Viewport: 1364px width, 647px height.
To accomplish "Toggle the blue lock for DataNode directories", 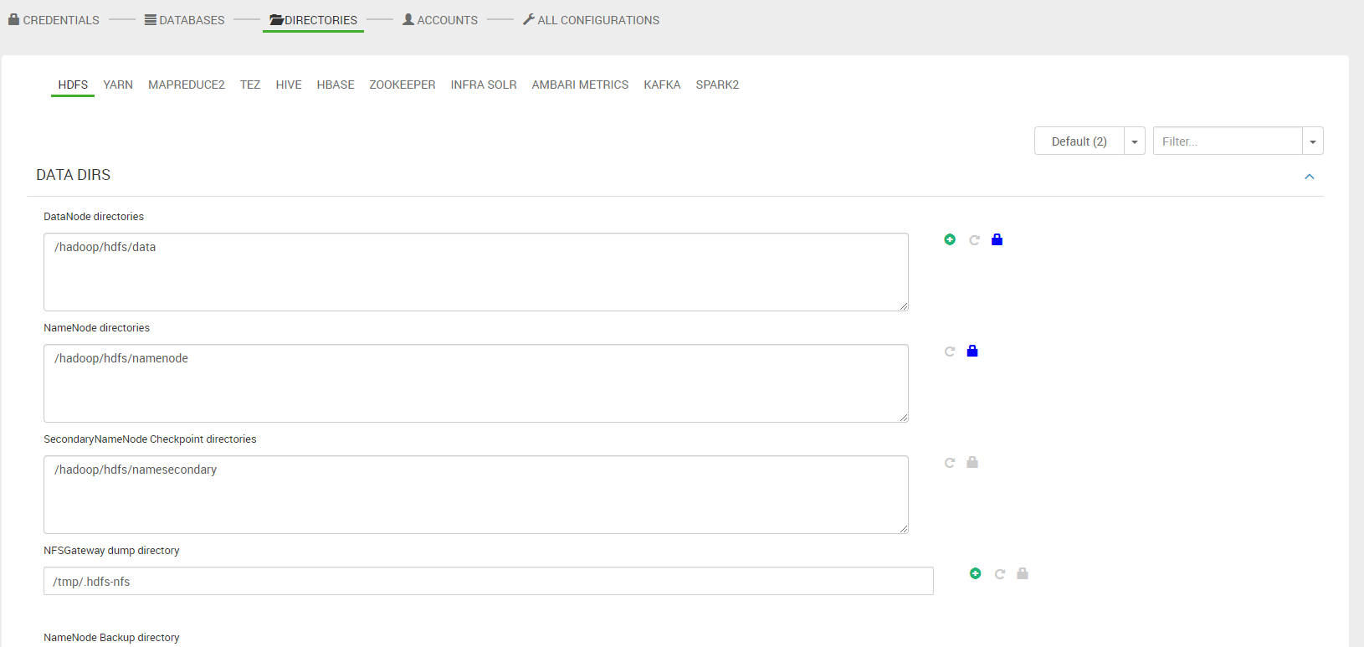I will tap(997, 239).
